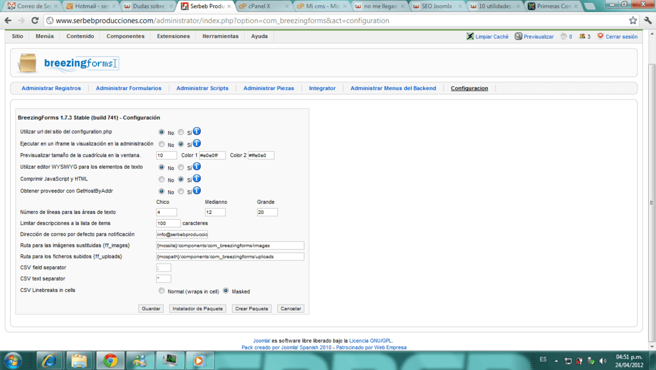This screenshot has height=370, width=656.
Task: Go to Administrar Formularios tab
Action: pyautogui.click(x=128, y=88)
